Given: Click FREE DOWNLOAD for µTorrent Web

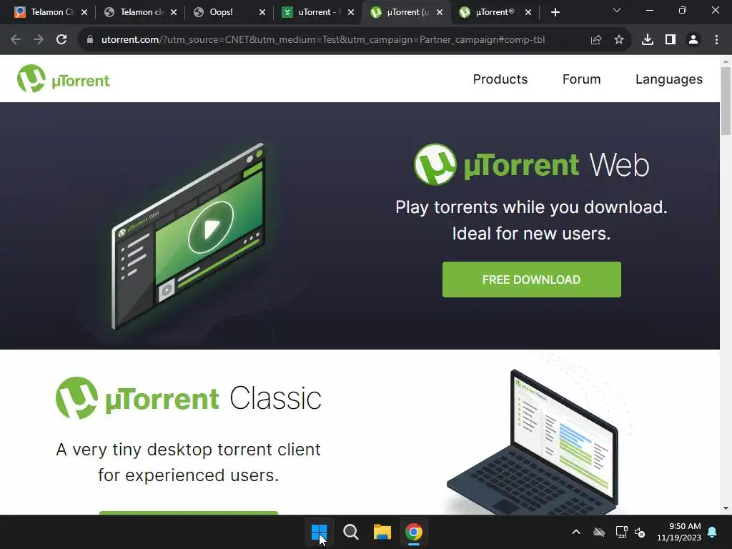Looking at the screenshot, I should (x=531, y=280).
